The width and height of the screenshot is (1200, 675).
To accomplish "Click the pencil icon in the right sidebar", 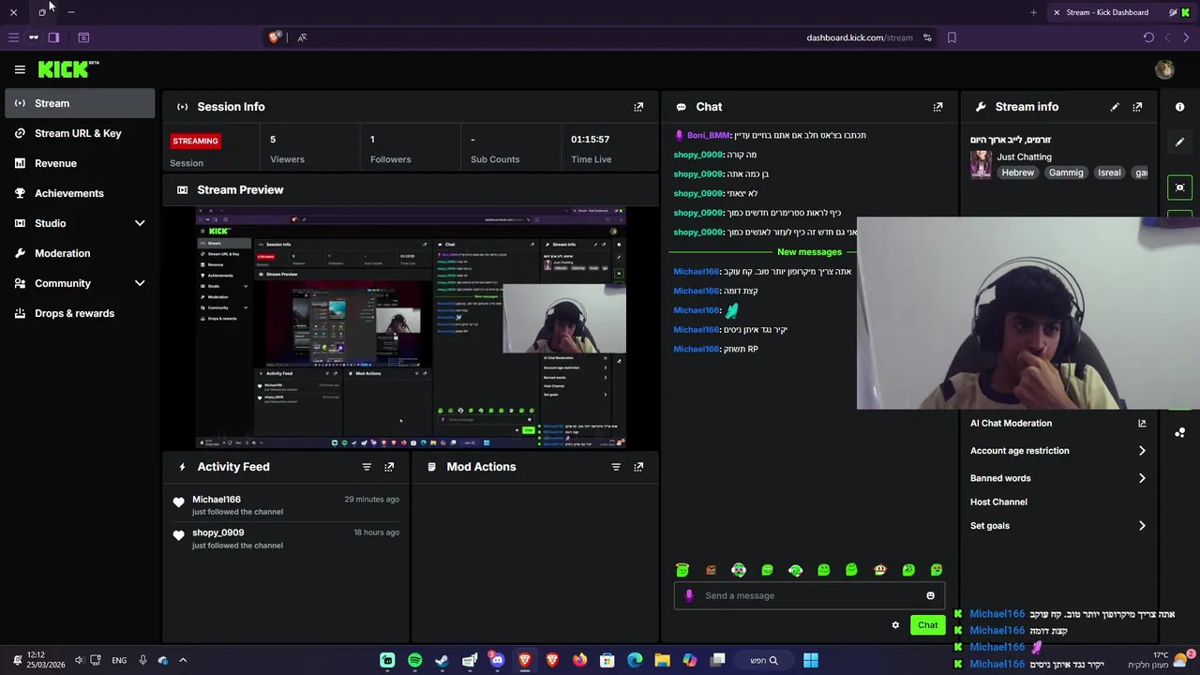I will 1179,142.
